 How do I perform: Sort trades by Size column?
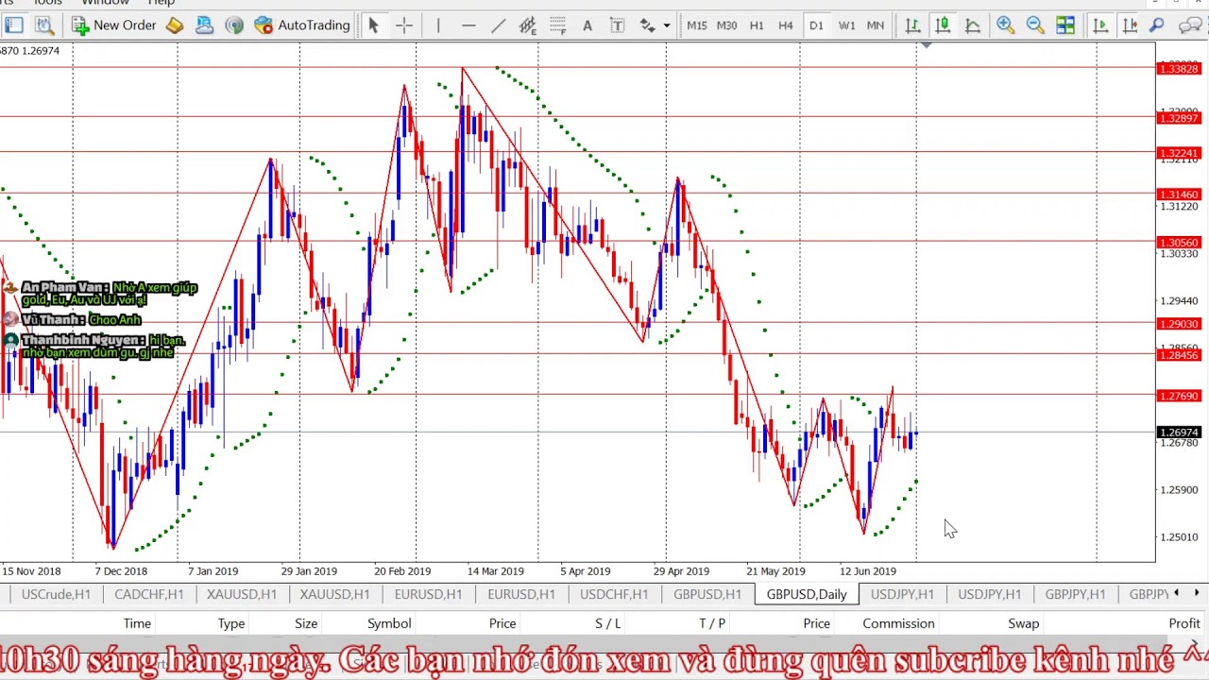[x=306, y=623]
